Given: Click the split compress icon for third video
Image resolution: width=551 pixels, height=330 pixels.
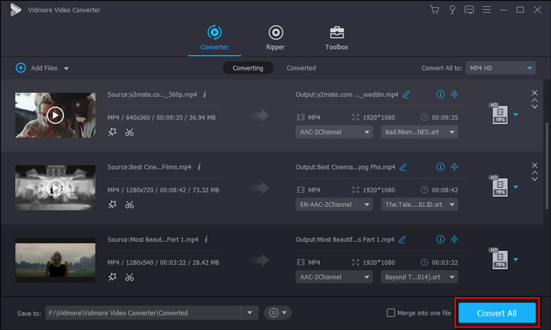Looking at the screenshot, I should (x=455, y=239).
